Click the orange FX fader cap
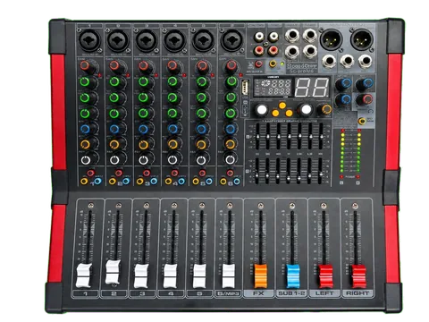This screenshot has width=429, height=322. click(x=261, y=275)
